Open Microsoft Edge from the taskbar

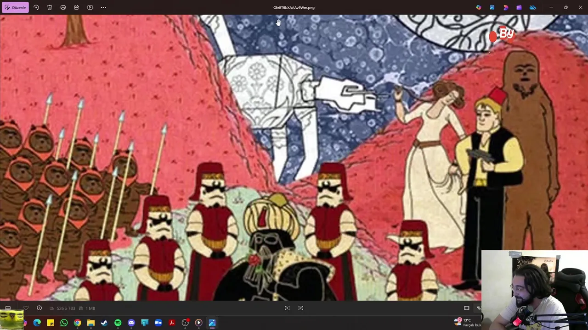pos(37,323)
